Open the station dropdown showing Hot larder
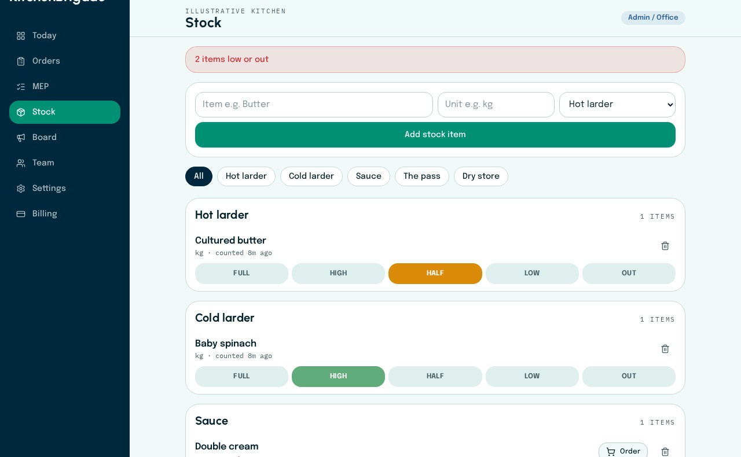The width and height of the screenshot is (741, 457). click(617, 105)
